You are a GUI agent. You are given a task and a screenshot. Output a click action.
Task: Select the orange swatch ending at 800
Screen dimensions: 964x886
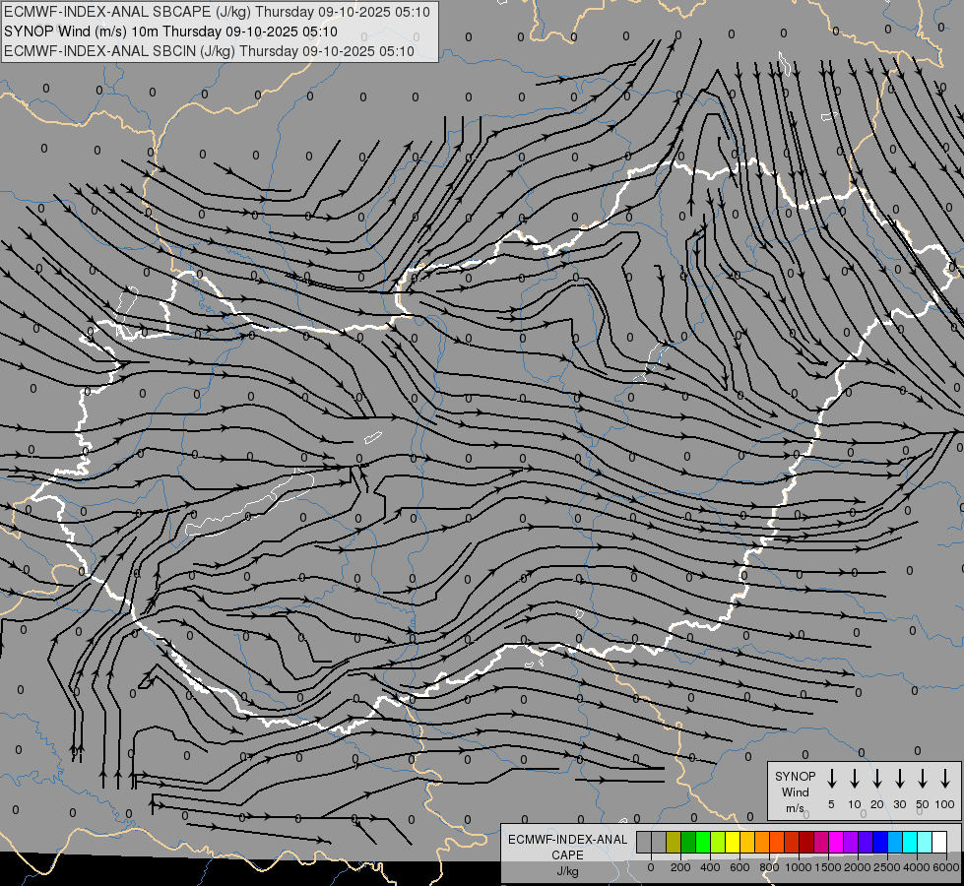click(762, 842)
